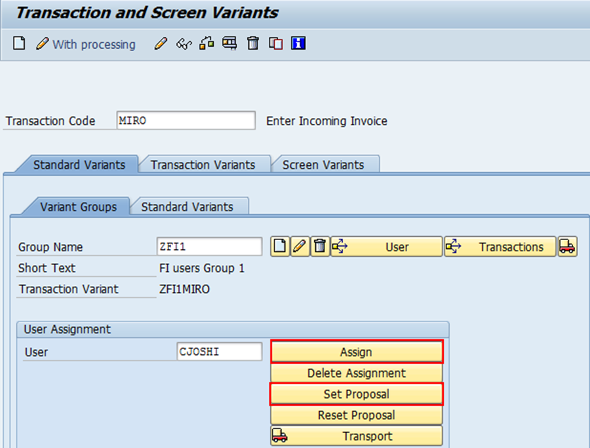Switch to the Transaction Variants tab
The image size is (590, 448).
pos(203,165)
